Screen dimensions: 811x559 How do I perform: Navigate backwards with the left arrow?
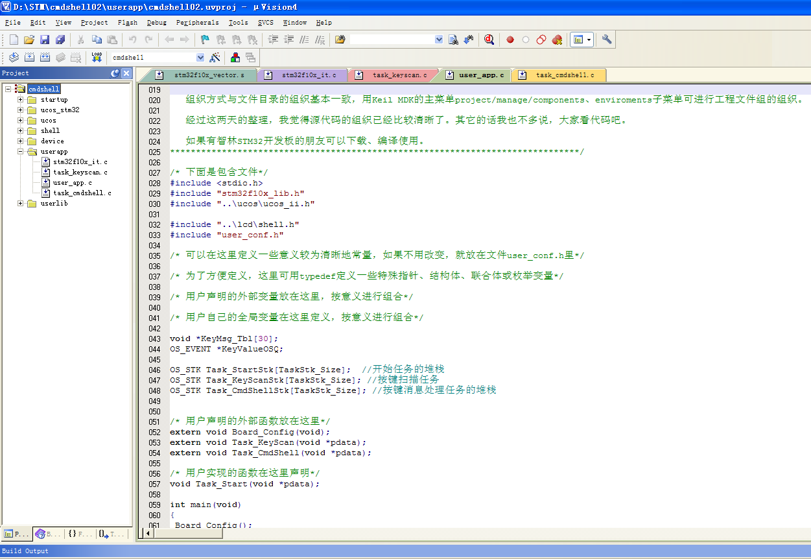click(x=169, y=40)
